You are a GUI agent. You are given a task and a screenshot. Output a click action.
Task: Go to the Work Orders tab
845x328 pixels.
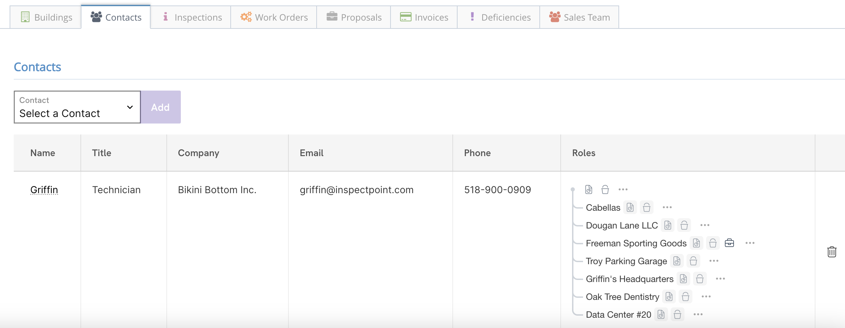click(274, 17)
